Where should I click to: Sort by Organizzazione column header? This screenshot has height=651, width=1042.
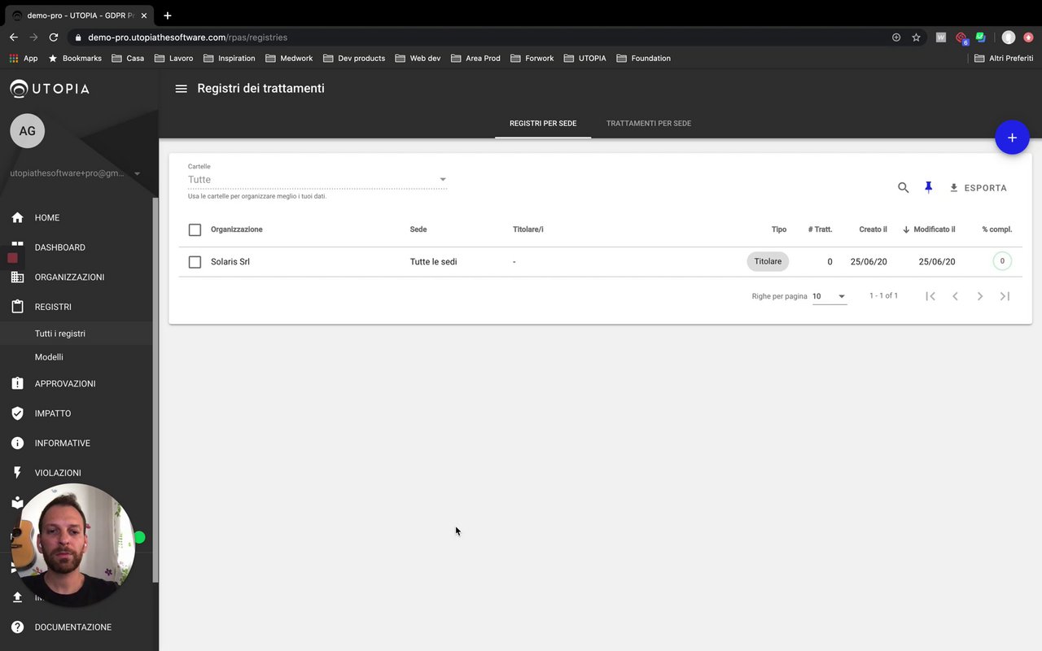[236, 229]
